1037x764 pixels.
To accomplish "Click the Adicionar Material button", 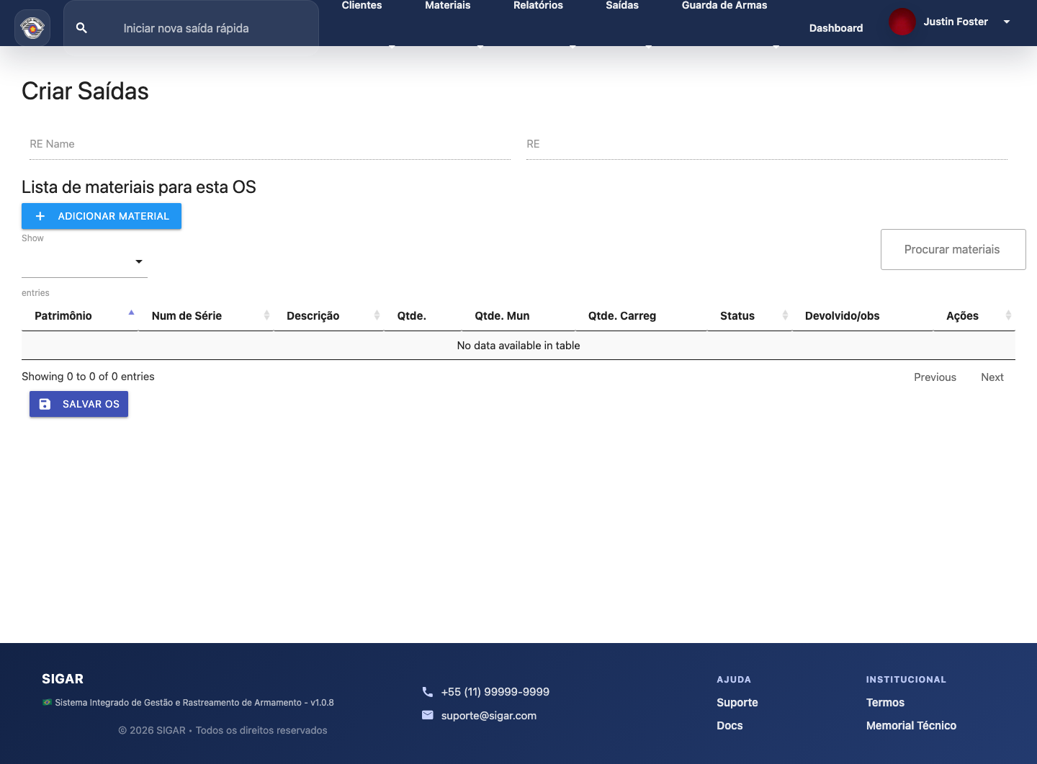I will 102,216.
